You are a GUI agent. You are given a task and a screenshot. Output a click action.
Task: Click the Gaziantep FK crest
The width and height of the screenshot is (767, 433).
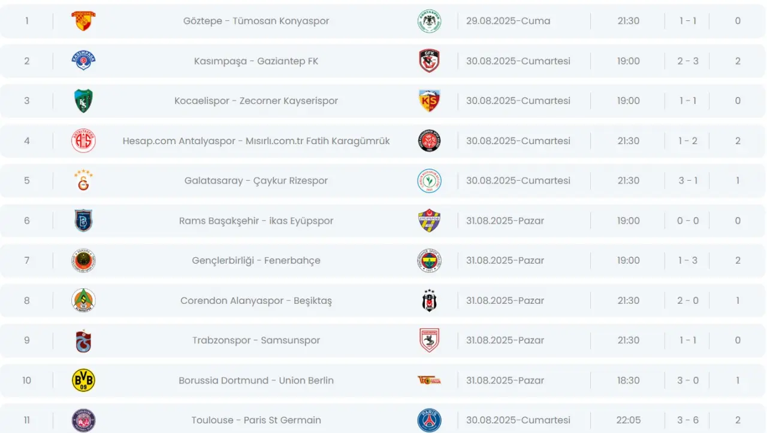point(429,61)
